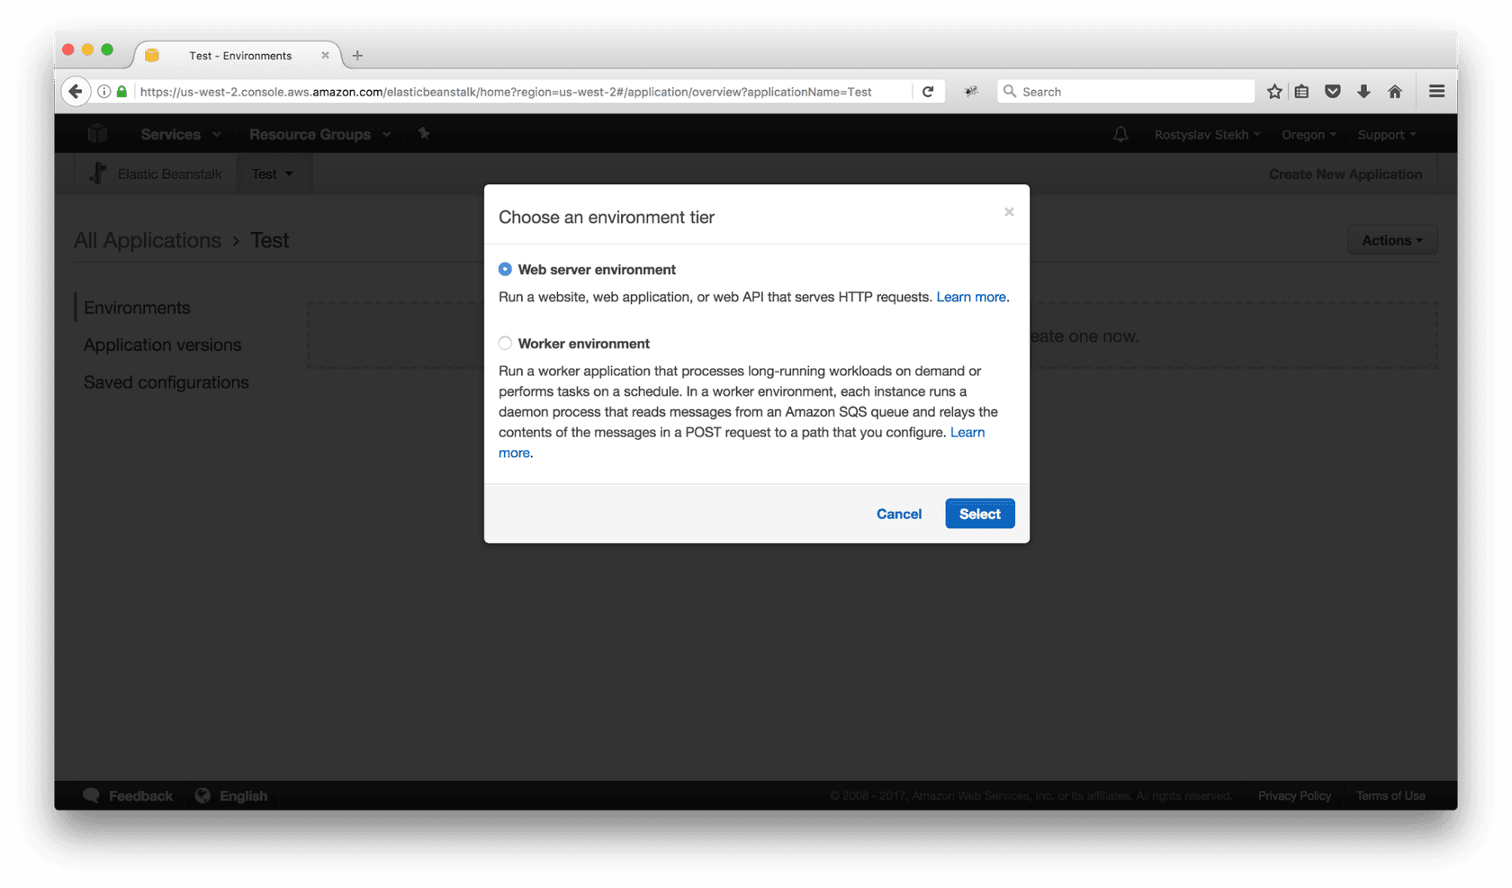Click in the browser Search field
This screenshot has width=1512, height=888.
[1125, 91]
